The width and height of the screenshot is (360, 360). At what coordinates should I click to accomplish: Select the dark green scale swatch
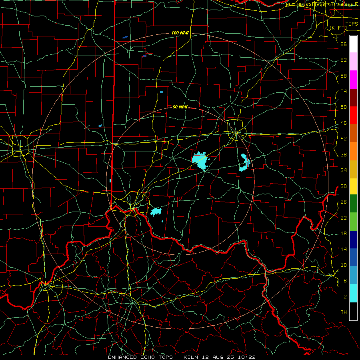click(353, 204)
